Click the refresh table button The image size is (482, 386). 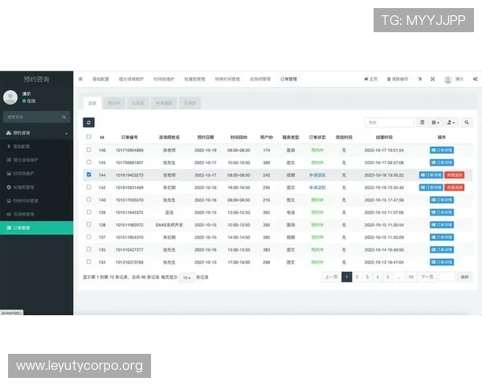(x=88, y=122)
